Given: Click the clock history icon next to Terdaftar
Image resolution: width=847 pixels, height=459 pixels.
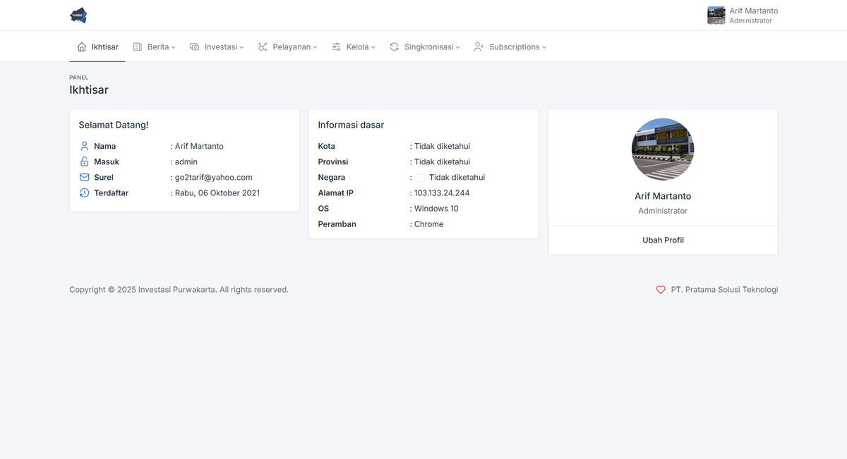Looking at the screenshot, I should coord(85,192).
